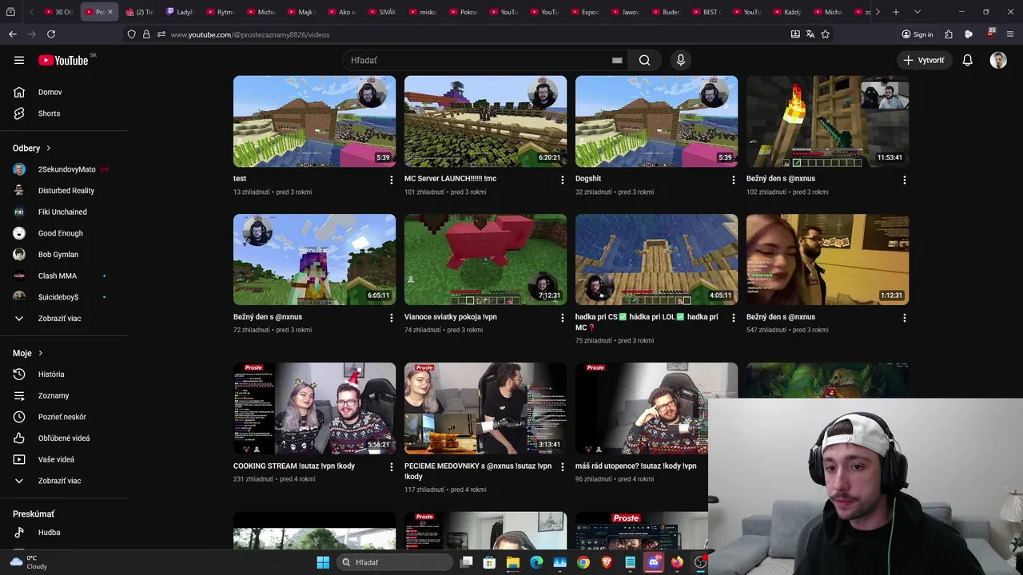Open new browser tab with plus
The height and width of the screenshot is (575, 1023).
[x=896, y=12]
